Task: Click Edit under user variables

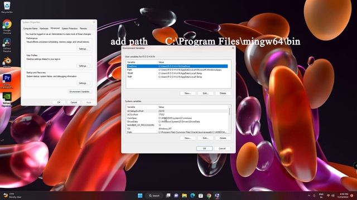Action: coord(205,93)
